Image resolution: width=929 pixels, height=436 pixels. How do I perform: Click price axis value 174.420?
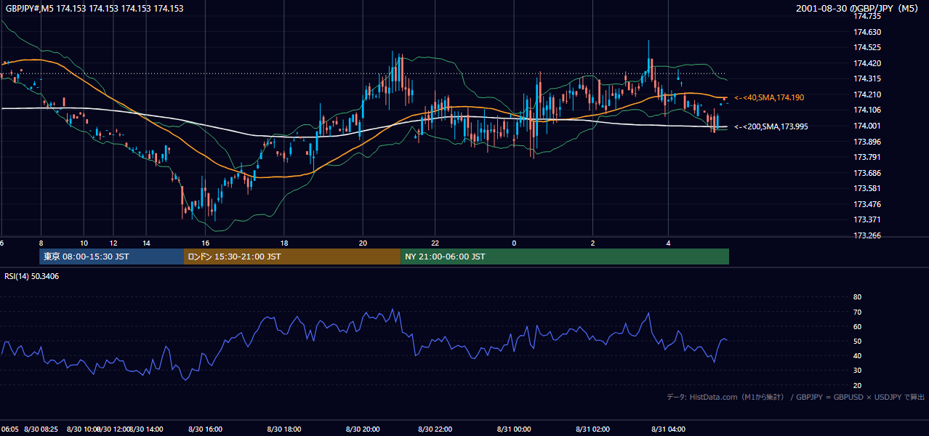867,63
